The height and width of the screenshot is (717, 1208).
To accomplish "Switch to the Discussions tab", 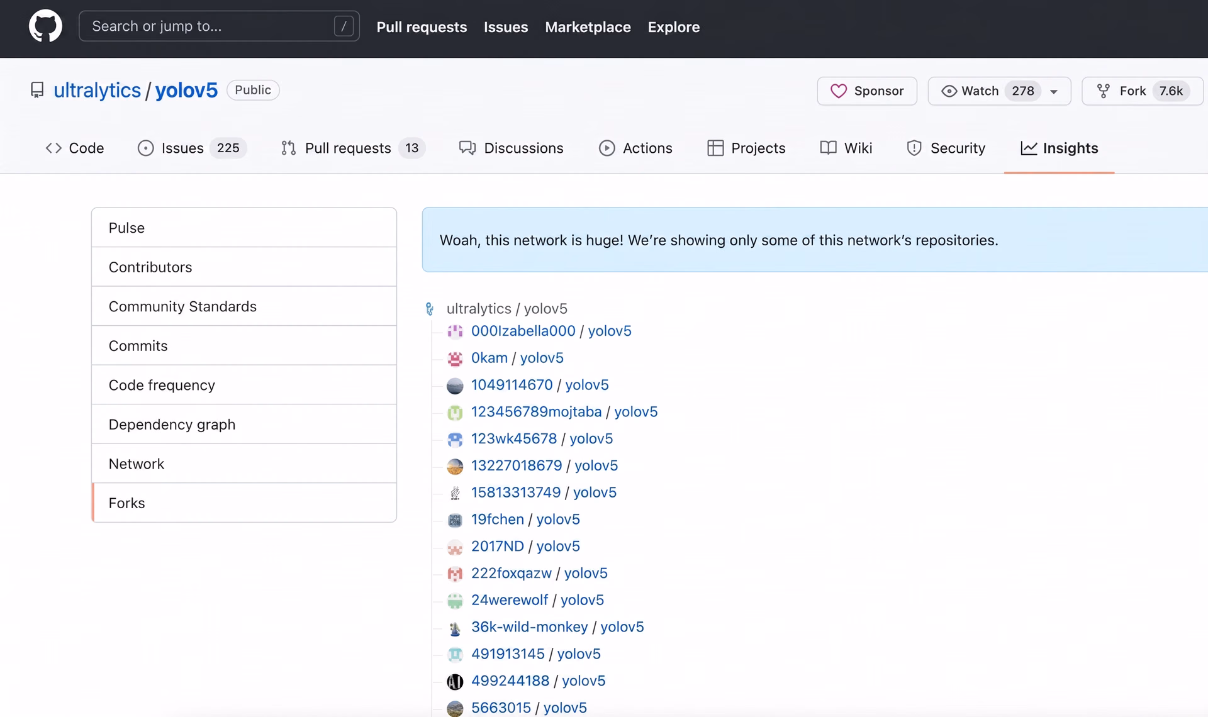I will [x=511, y=148].
